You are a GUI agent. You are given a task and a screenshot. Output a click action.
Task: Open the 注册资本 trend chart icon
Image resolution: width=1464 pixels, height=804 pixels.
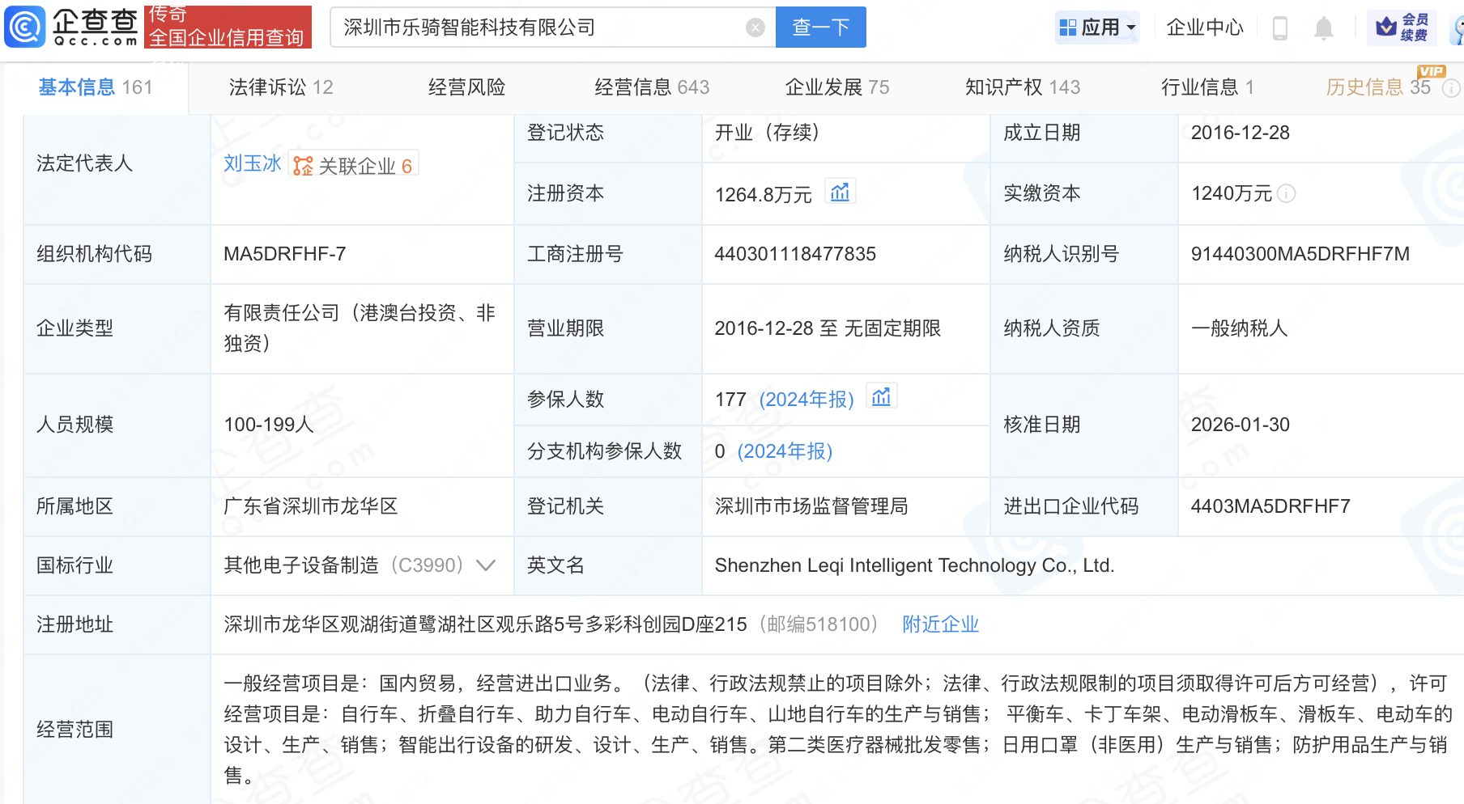click(841, 191)
